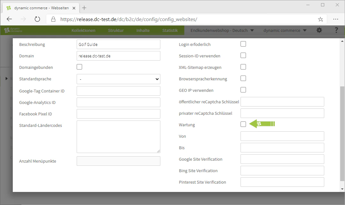This screenshot has width=345, height=205.
Task: Click the padlock site info icon
Action: 53,19
